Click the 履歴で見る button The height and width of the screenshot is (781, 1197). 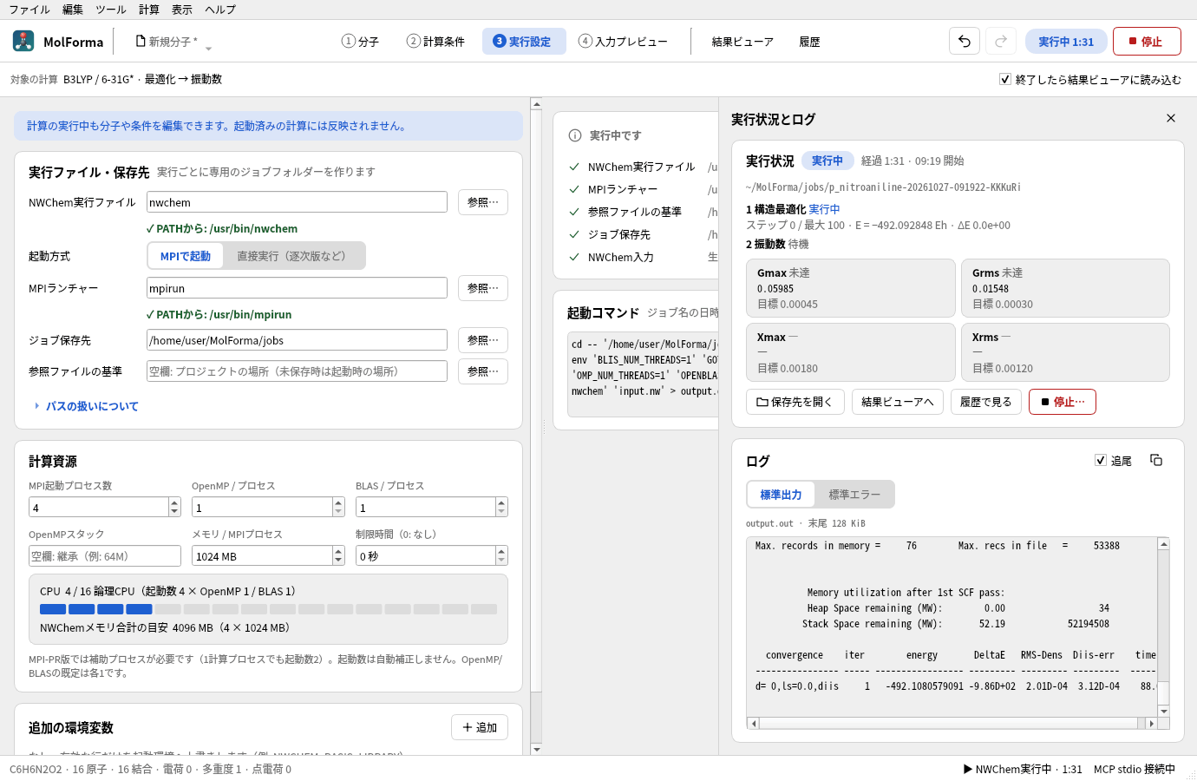click(985, 402)
